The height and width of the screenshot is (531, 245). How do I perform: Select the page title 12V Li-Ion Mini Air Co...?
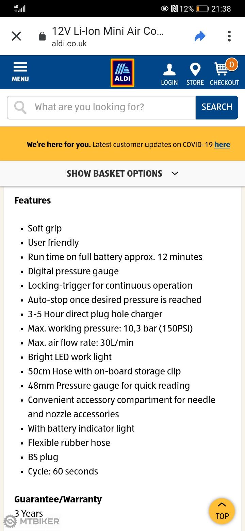point(108,31)
